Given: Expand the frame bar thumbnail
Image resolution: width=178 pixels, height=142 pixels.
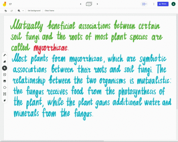Looking at the screenshot, I should tap(89, 4).
